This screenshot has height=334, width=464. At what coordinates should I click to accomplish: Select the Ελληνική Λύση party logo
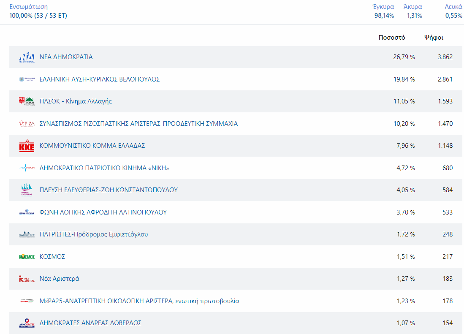pos(27,79)
